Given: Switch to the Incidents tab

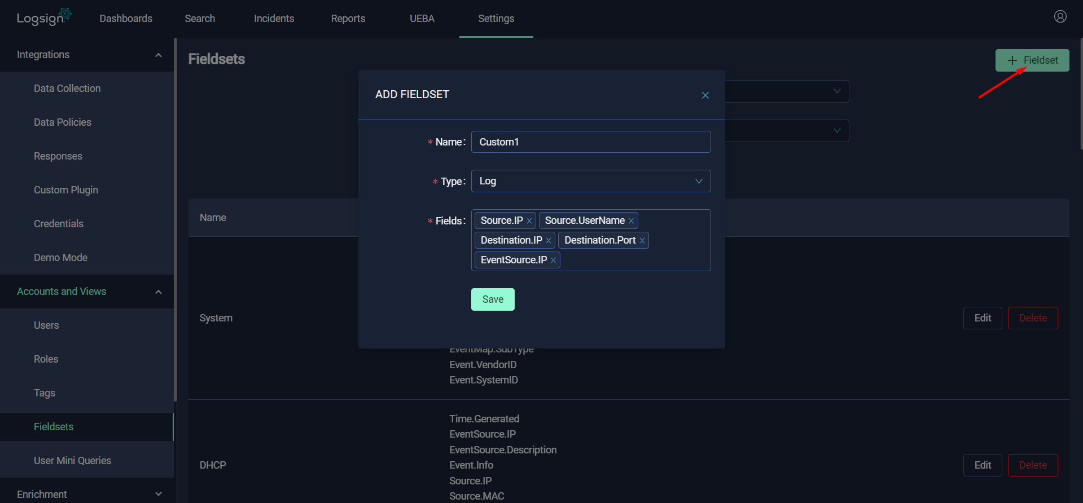Looking at the screenshot, I should click(x=274, y=19).
